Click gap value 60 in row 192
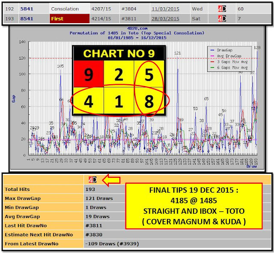Image resolution: width=274 pixels, height=253 pixels. click(241, 9)
